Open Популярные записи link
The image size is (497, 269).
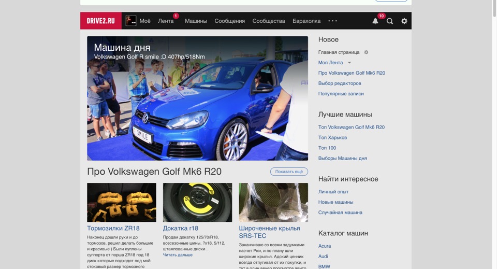pyautogui.click(x=341, y=94)
